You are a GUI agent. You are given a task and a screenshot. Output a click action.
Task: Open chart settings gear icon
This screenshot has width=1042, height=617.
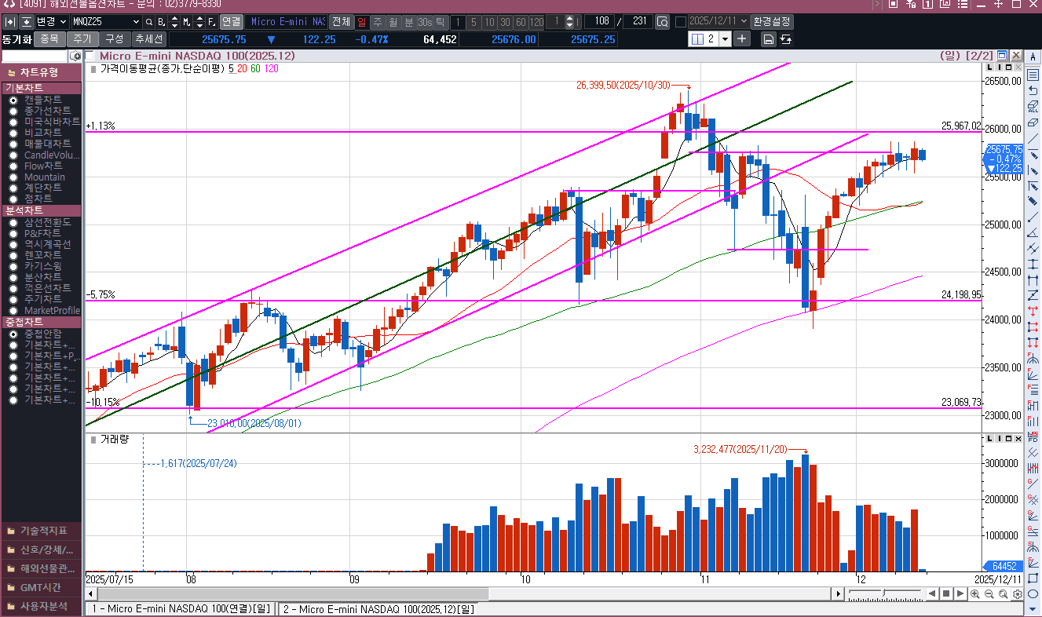tap(1018, 594)
